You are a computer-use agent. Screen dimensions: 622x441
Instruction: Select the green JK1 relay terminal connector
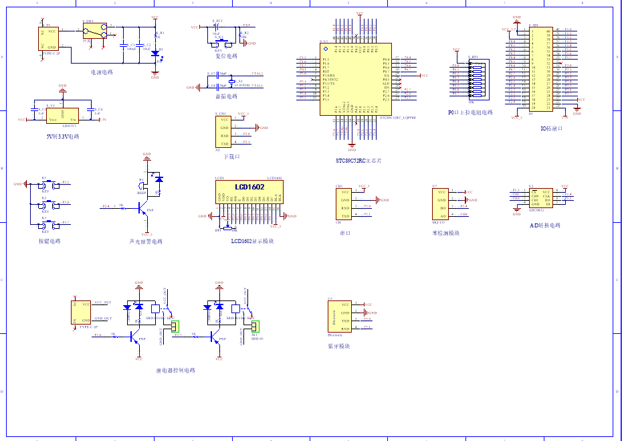click(255, 327)
